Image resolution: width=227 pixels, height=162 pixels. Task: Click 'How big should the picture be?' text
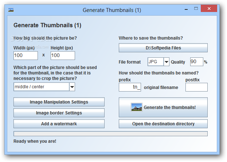(x=45, y=38)
